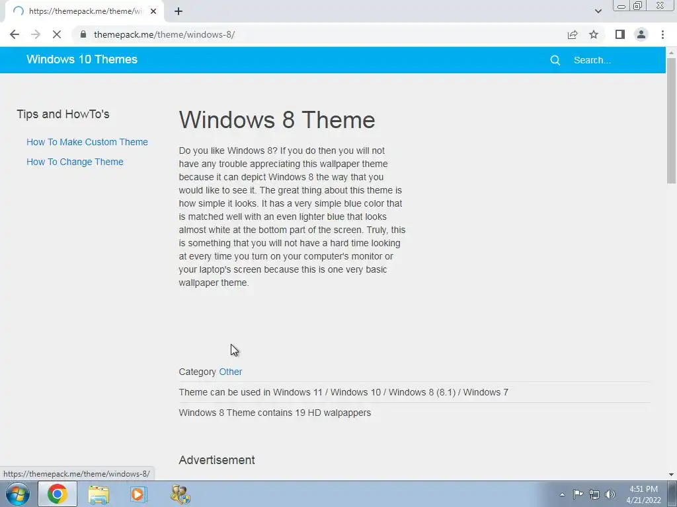This screenshot has width=677, height=507.
Task: Click text 'Windows 8 Theme contains 19 HD walpappers'
Action: coord(275,413)
